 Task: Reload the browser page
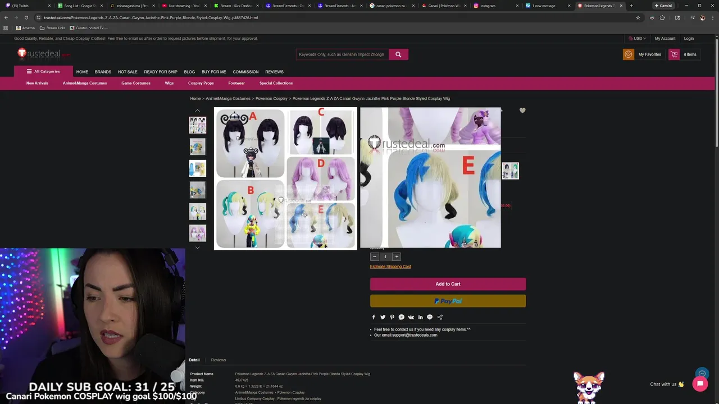26,17
